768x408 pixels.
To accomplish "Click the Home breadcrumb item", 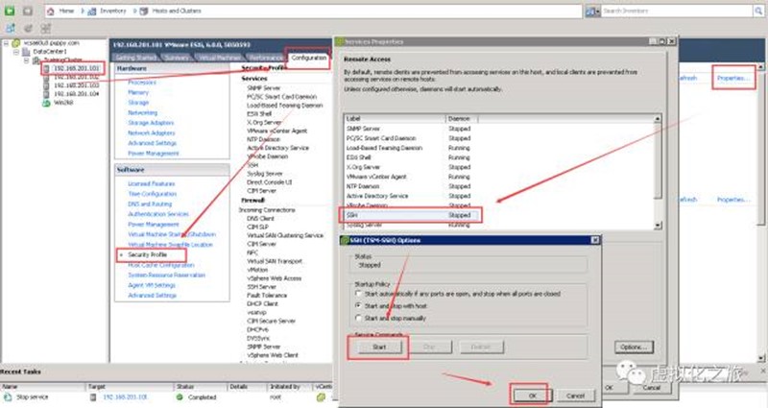I will point(66,11).
